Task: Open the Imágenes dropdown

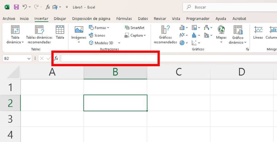Action: [x=79, y=42]
